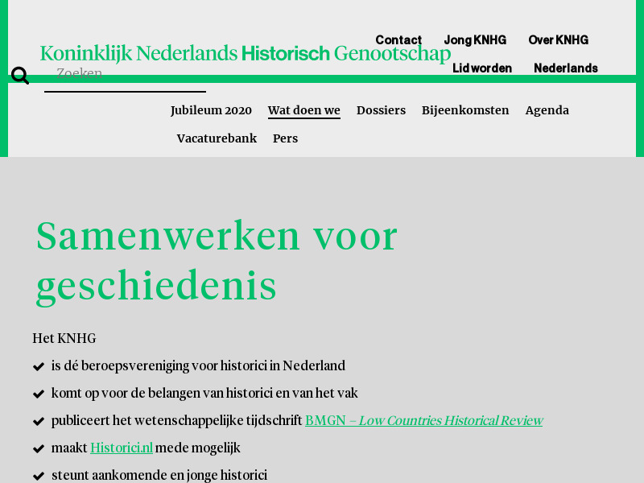Click the checkmark icon next to jonge historici
Viewport: 644px width, 483px height.
pyautogui.click(x=38, y=475)
